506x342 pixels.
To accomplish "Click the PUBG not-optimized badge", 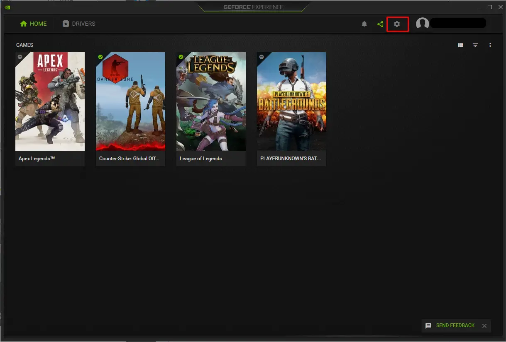I will pyautogui.click(x=262, y=57).
